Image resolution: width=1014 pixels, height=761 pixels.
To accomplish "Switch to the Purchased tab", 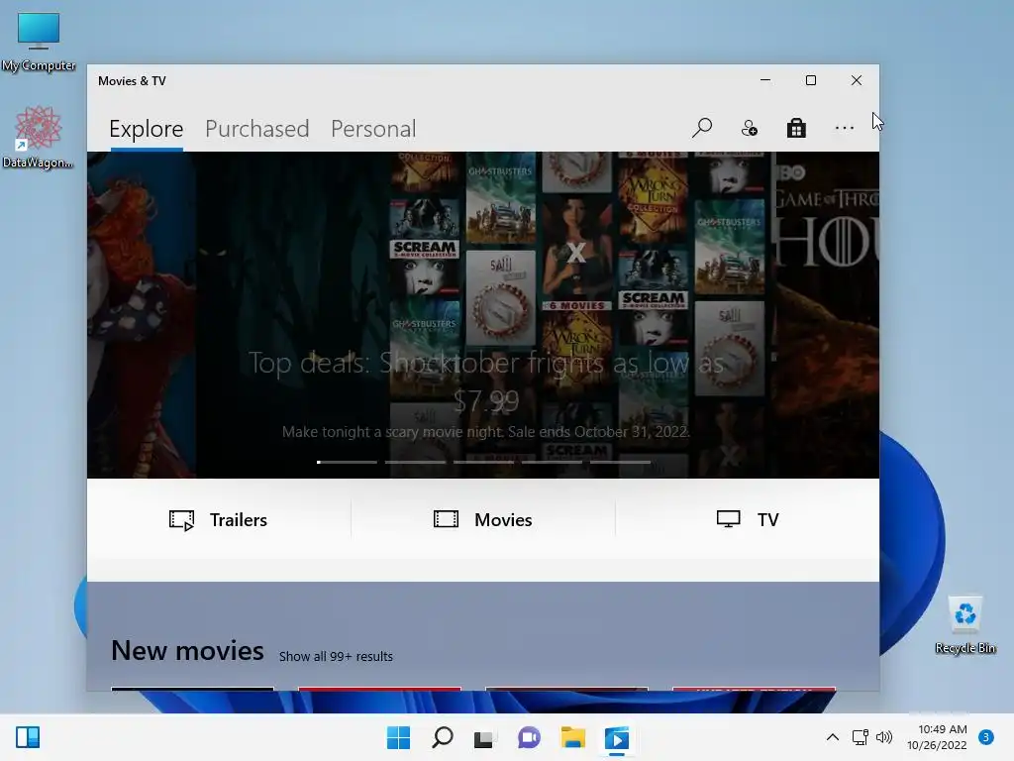I will (256, 129).
